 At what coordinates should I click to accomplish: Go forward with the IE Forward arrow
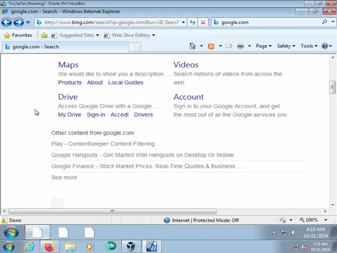tap(19, 22)
